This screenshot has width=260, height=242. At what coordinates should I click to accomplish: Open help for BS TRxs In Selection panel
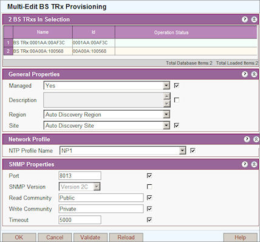(x=245, y=19)
